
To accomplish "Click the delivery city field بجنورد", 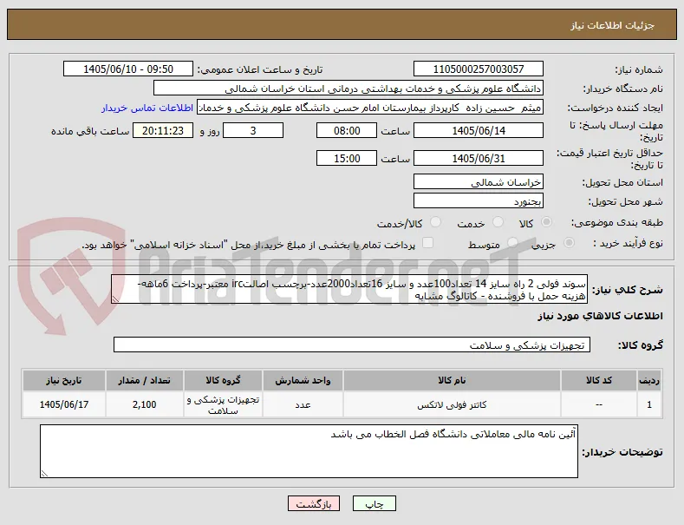I will click(x=478, y=201).
